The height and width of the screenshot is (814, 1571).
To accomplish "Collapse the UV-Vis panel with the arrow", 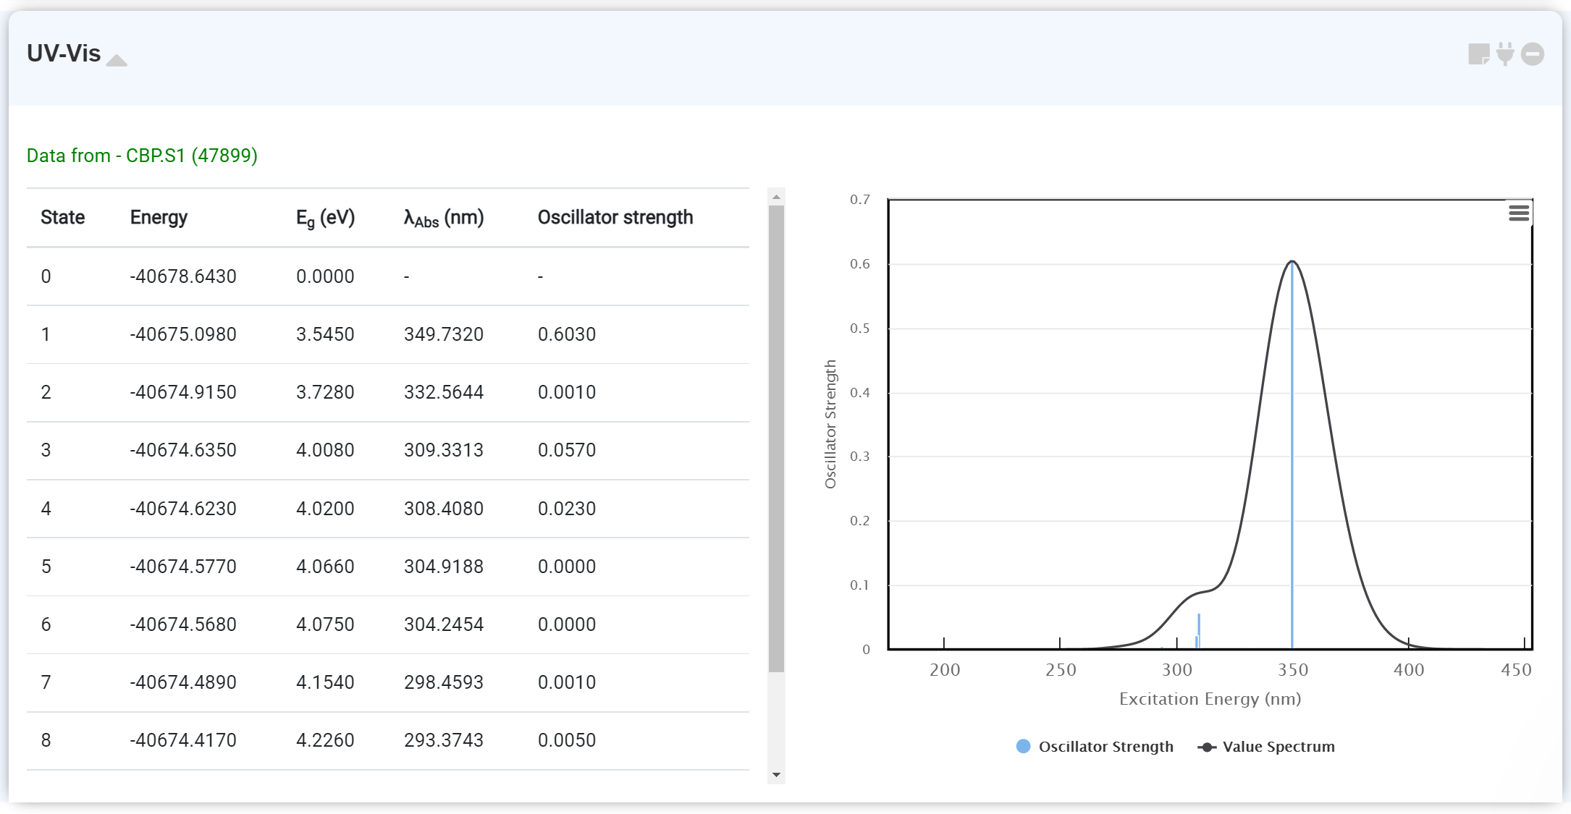I will [x=117, y=61].
